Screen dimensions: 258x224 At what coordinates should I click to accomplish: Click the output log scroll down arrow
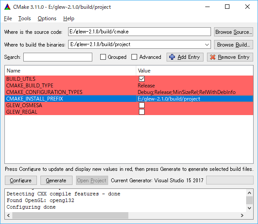pos(250,208)
